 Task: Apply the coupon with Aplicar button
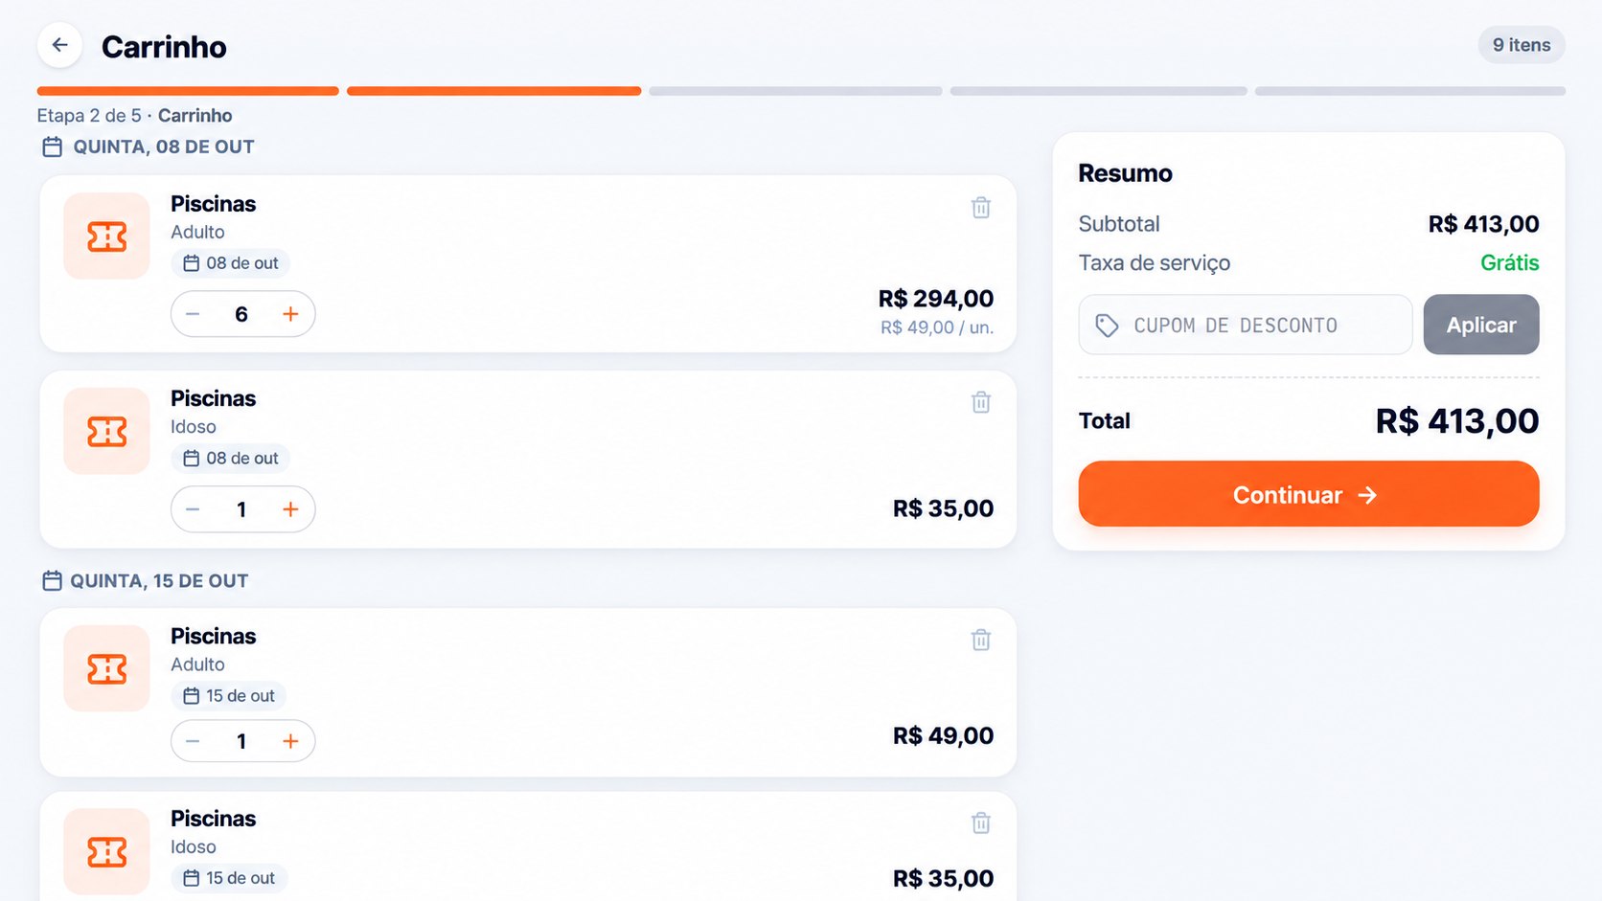pos(1480,325)
